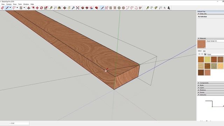Screen dimensions: 224x126
Task: Pick the pale yellow wood swatch
Action: coord(208,59)
